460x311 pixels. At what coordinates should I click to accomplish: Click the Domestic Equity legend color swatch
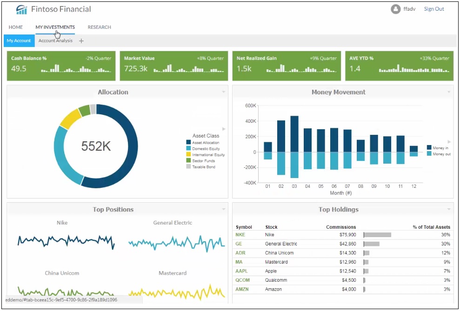coord(188,149)
